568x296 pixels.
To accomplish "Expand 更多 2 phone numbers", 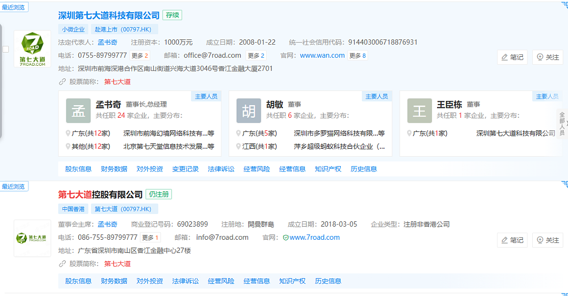I will pos(140,55).
